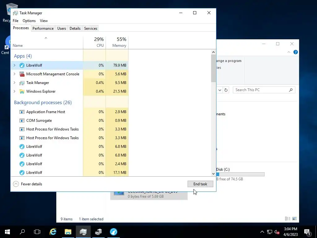Show hidden system tray icons
The height and width of the screenshot is (238, 317).
(x=262, y=232)
